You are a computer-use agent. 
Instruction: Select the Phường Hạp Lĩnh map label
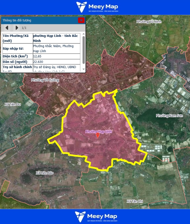[99, 131]
